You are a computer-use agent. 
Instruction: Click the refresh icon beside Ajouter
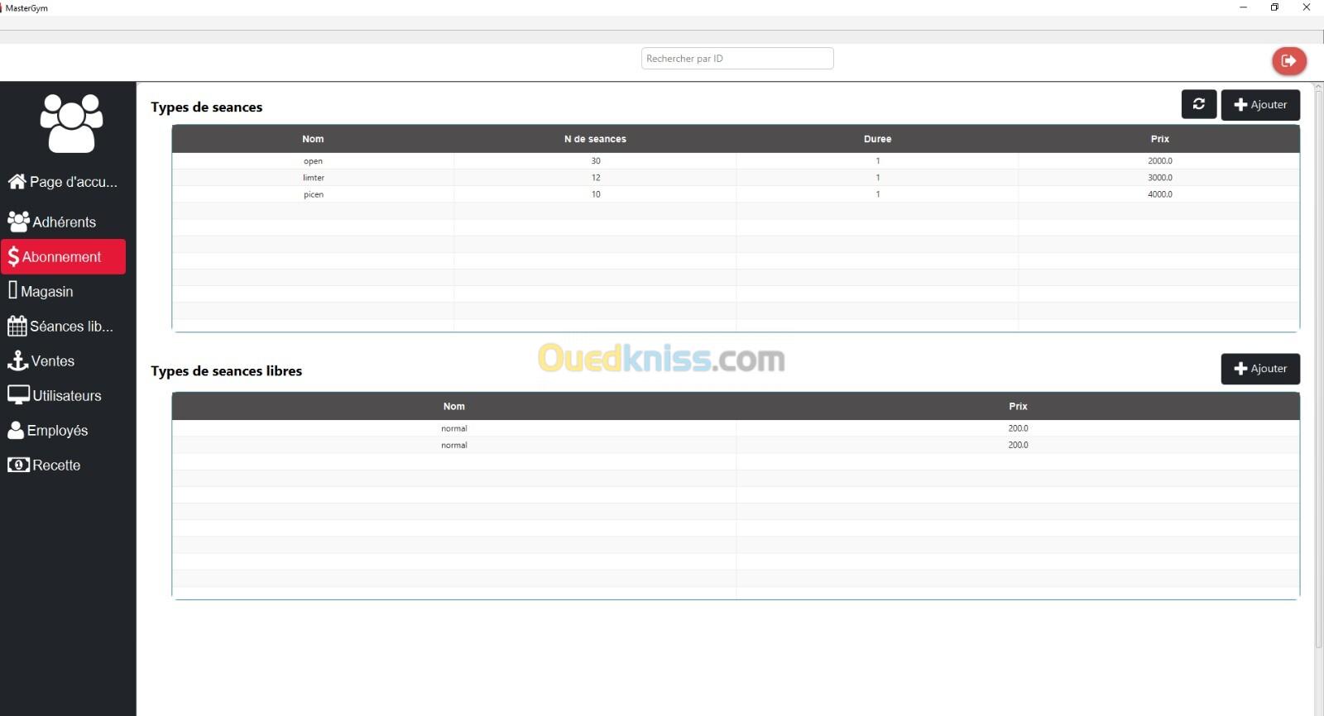(x=1198, y=104)
